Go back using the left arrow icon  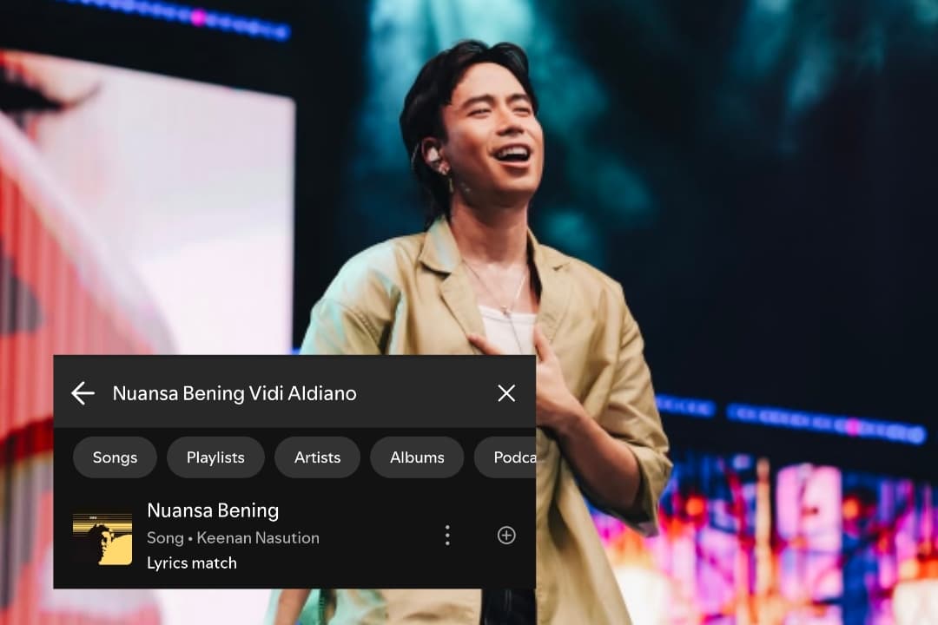click(x=83, y=393)
